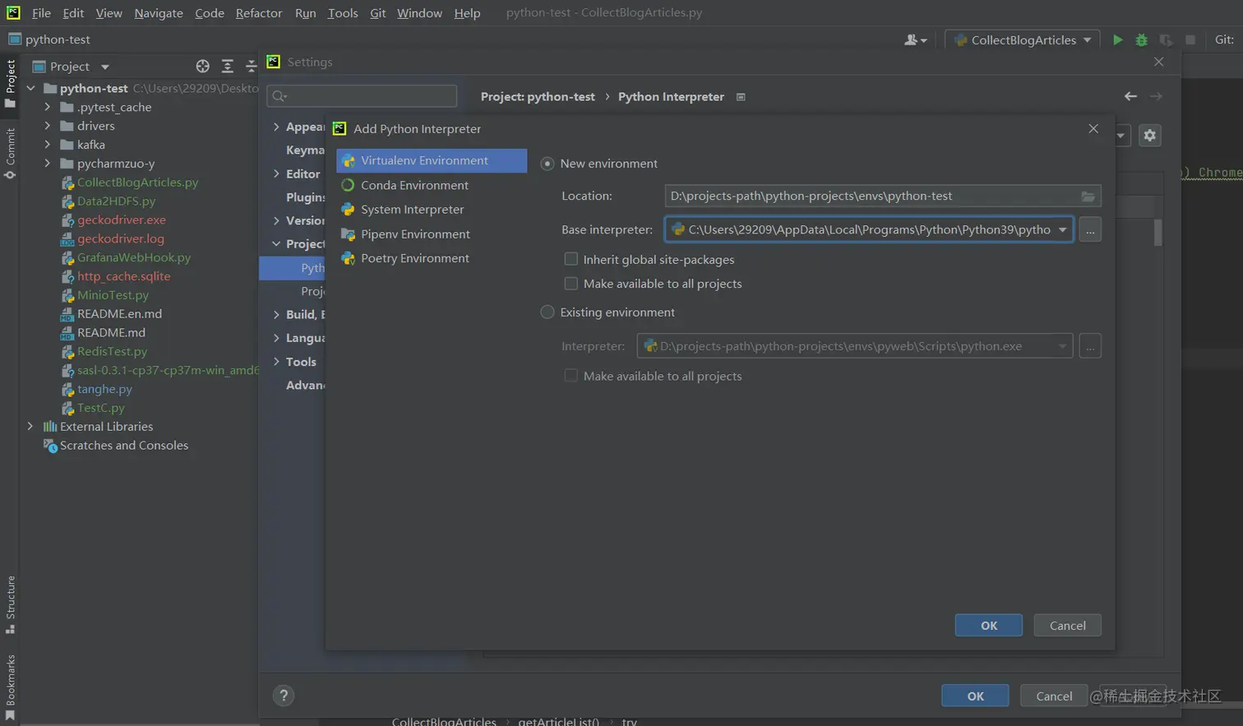Select Conda Environment option
This screenshot has height=726, width=1243.
[431, 185]
